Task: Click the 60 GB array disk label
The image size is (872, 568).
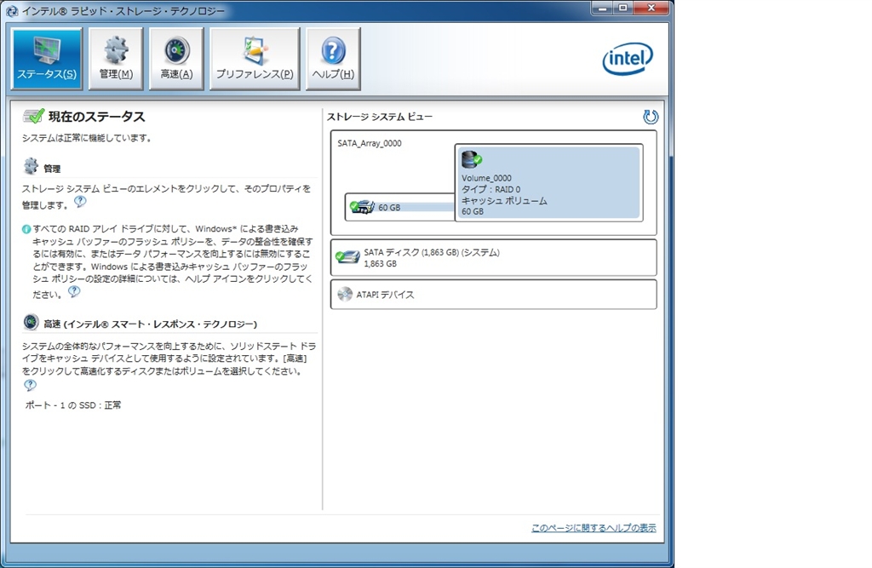Action: coord(389,208)
